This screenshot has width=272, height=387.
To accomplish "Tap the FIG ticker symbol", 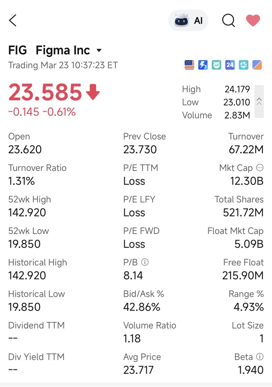I will (x=18, y=50).
